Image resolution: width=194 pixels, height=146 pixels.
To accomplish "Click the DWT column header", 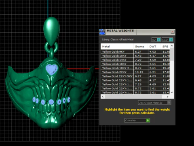I will coord(154,47).
